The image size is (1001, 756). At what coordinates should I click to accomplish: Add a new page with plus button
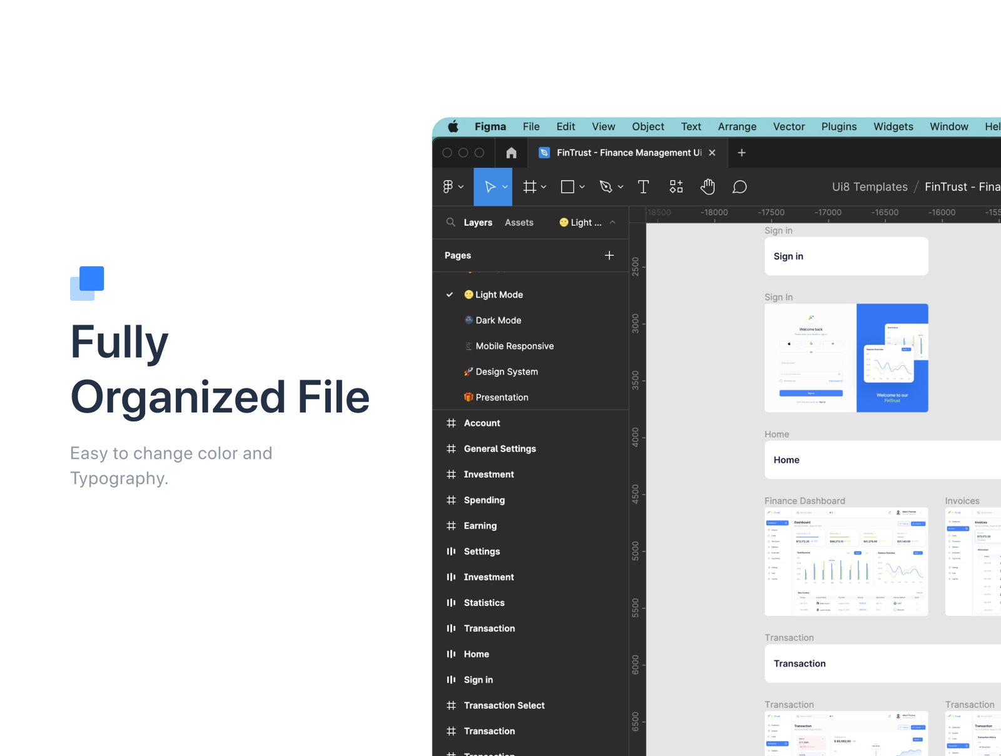pos(609,255)
